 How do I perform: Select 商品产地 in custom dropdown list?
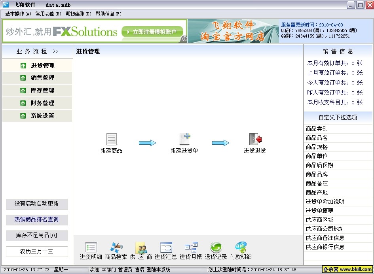338,193
